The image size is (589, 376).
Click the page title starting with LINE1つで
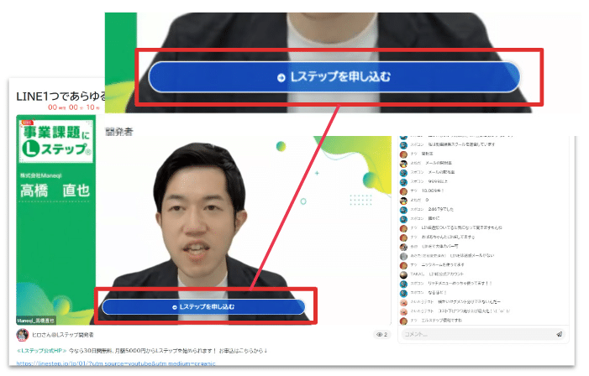[60, 97]
